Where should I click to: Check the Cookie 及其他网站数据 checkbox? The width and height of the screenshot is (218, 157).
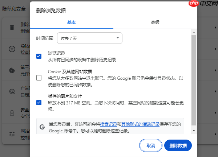click(39, 78)
